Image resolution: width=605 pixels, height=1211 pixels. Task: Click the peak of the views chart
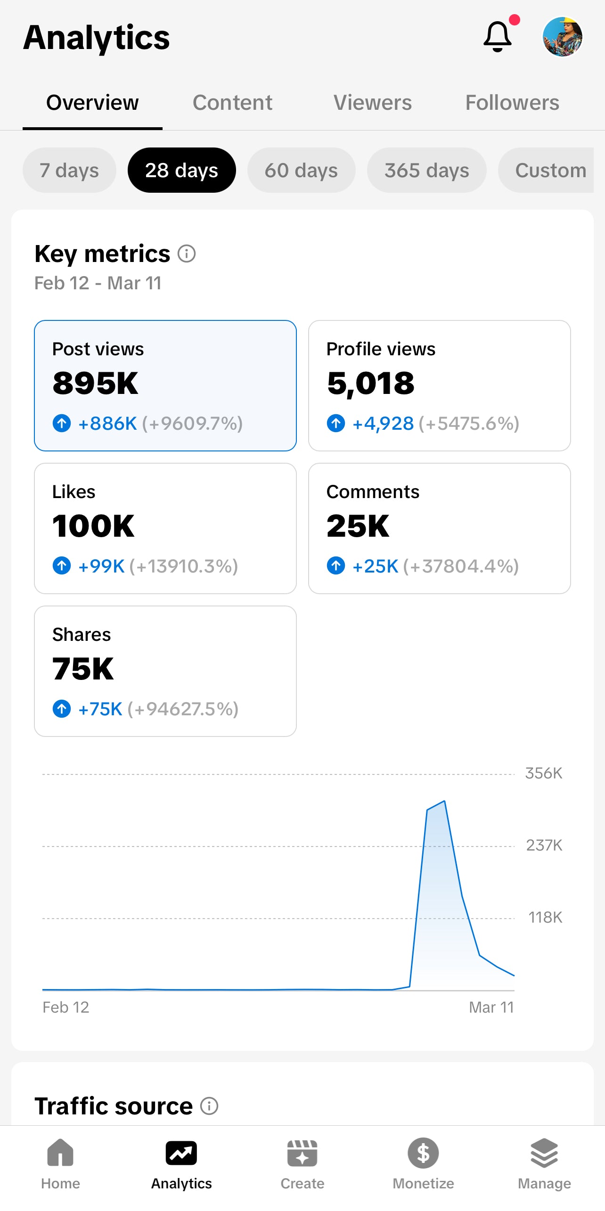(444, 801)
